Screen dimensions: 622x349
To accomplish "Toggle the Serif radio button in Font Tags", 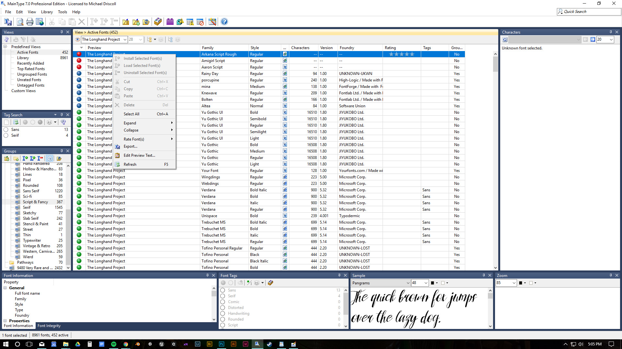I will [223, 296].
